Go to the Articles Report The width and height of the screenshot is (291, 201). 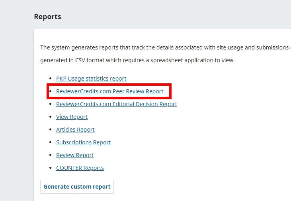75,130
